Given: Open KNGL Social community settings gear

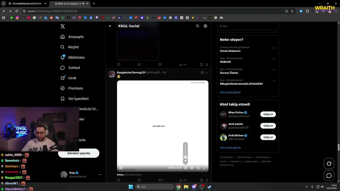Looking at the screenshot, I should [x=205, y=26].
